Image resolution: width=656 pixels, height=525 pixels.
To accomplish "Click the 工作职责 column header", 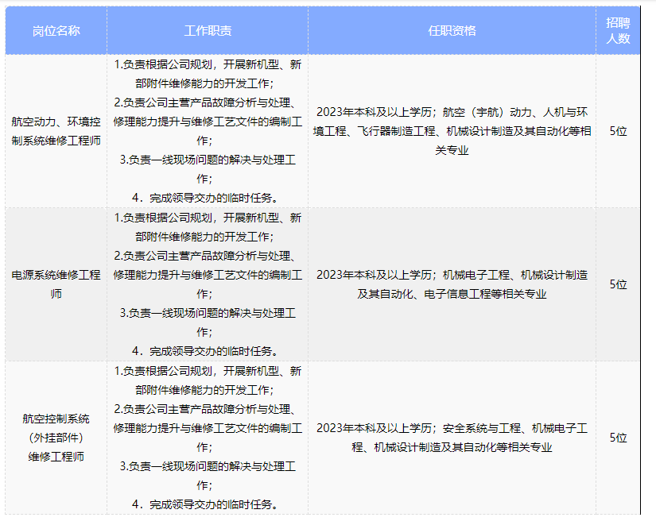I will point(208,30).
